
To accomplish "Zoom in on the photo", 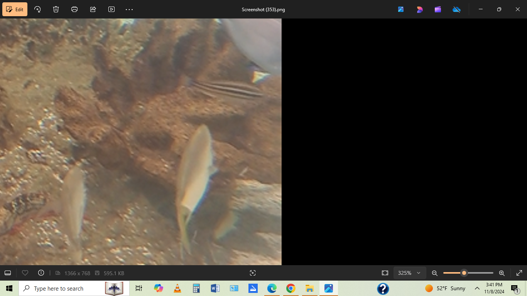I will (x=502, y=273).
